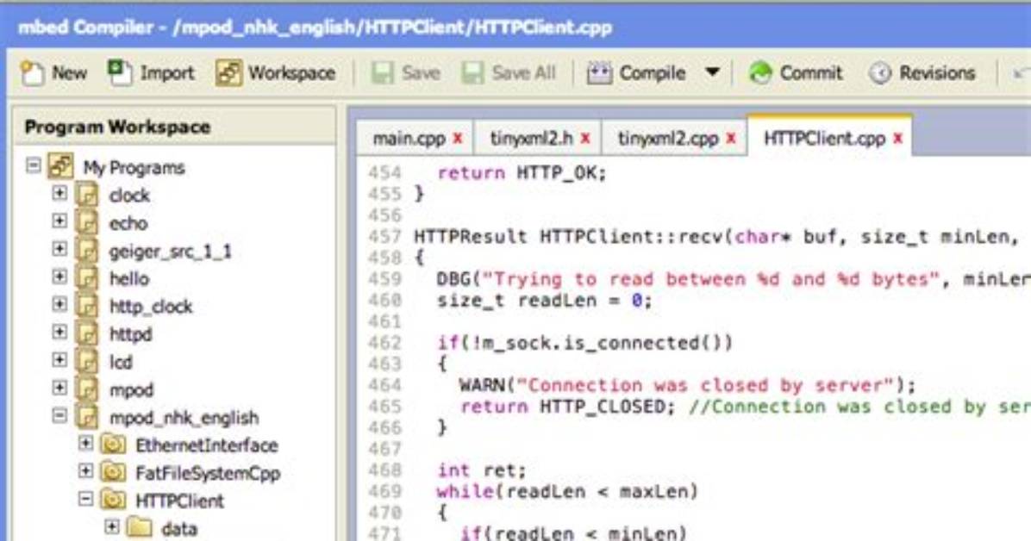This screenshot has height=541, width=1031.
Task: Click the FatFileSystemCpp library icon
Action: click(x=113, y=473)
